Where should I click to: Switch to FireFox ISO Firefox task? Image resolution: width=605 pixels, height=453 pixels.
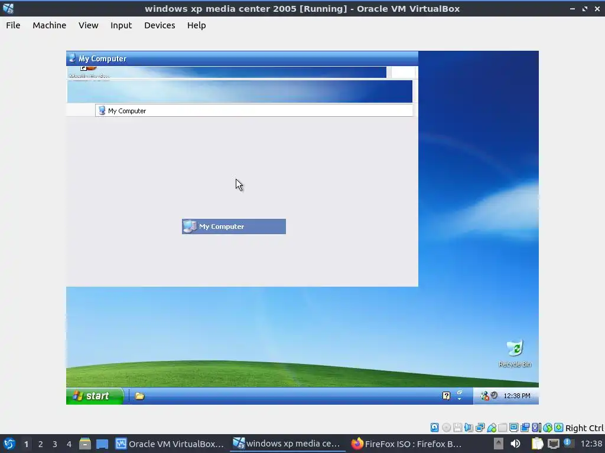tap(406, 444)
